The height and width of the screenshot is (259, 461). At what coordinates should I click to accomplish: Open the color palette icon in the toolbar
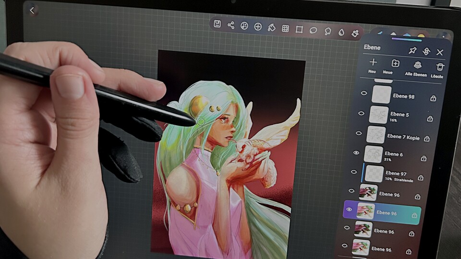244,26
